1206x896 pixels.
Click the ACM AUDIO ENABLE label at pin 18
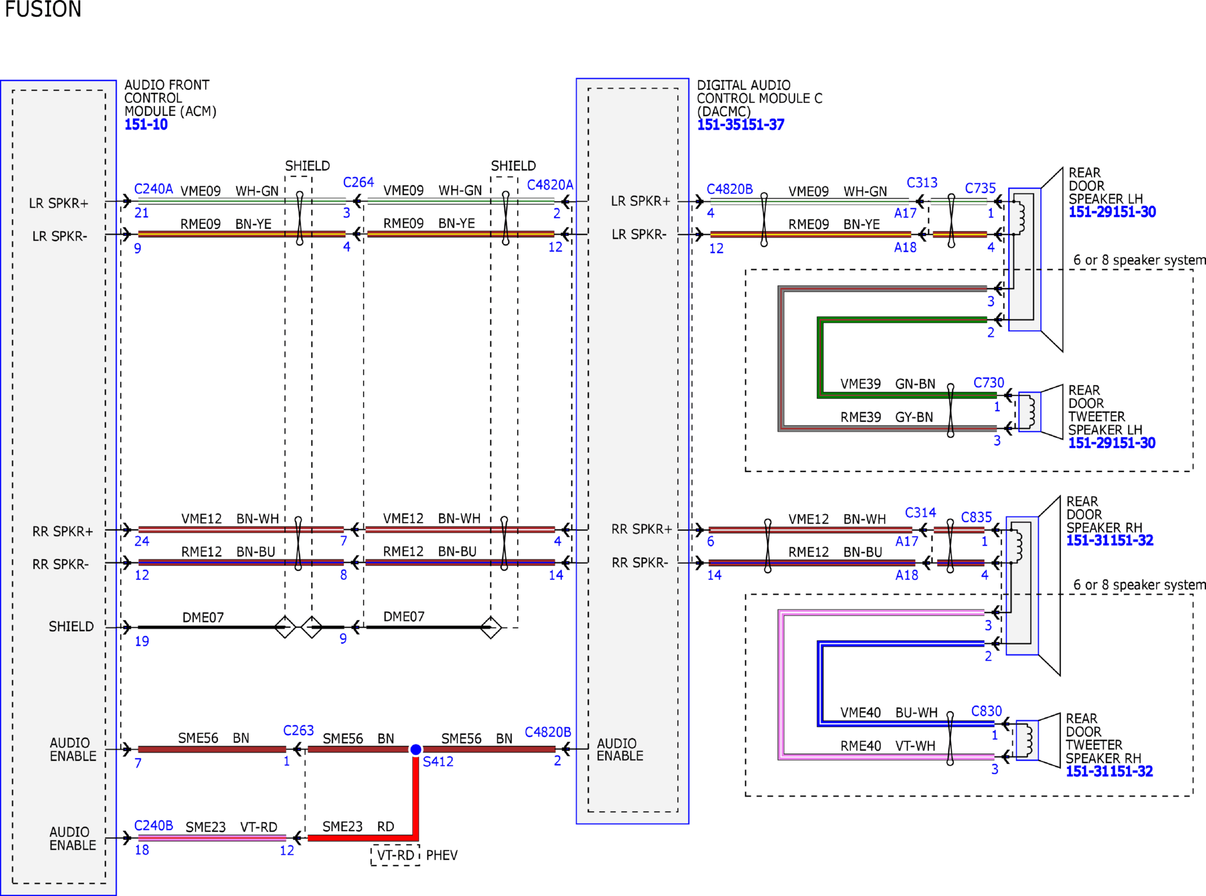click(x=73, y=838)
